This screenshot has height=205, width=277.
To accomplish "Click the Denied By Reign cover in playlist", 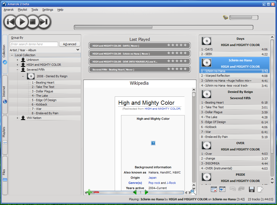I will click(206, 94).
